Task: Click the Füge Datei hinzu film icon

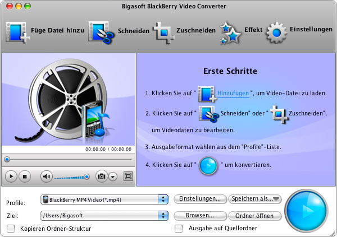Action: point(17,32)
